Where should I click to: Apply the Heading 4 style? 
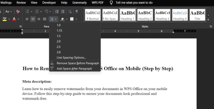[x=180, y=15]
